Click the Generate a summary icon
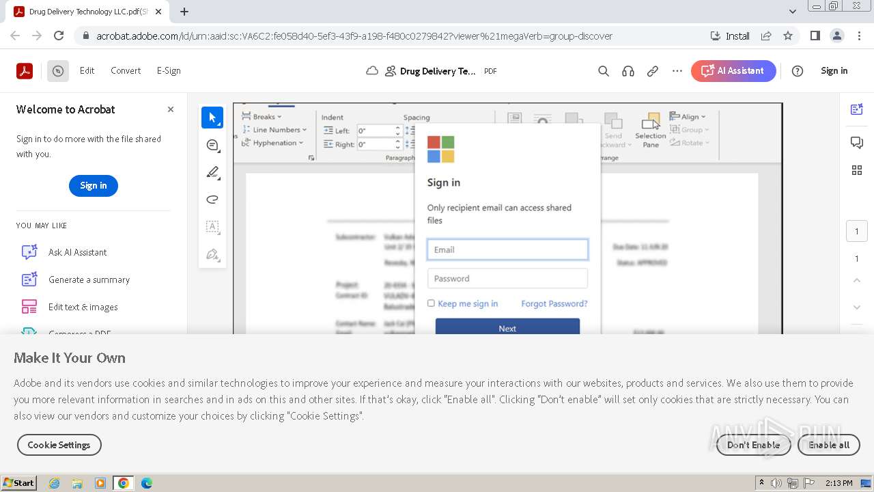The image size is (874, 492). 29,279
